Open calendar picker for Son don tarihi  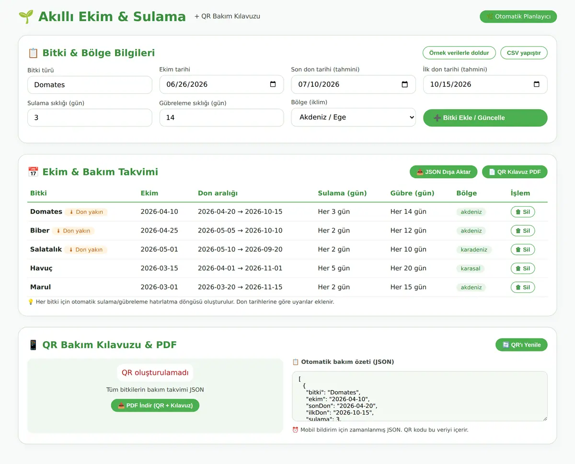405,84
